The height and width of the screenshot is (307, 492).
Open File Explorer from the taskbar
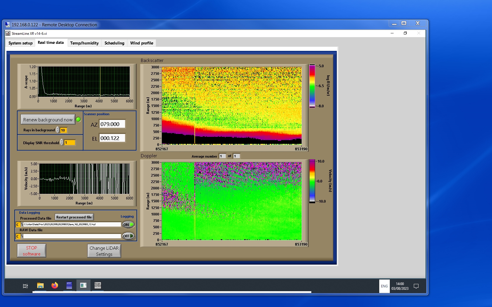pyautogui.click(x=40, y=286)
